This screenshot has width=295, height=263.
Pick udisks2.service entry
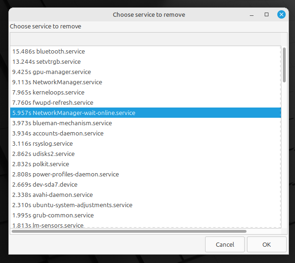tap(145, 154)
